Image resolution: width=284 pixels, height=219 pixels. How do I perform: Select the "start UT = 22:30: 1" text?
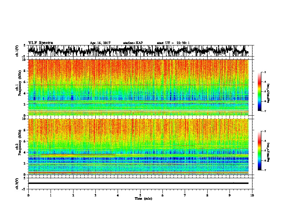[173, 43]
